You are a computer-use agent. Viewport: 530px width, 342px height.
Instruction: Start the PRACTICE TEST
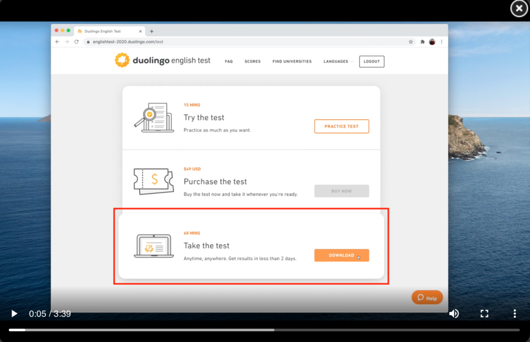point(342,126)
